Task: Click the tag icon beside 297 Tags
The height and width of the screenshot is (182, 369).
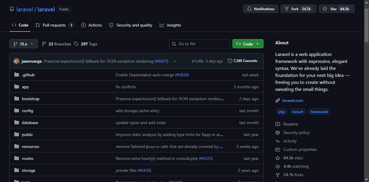Action: click(76, 44)
